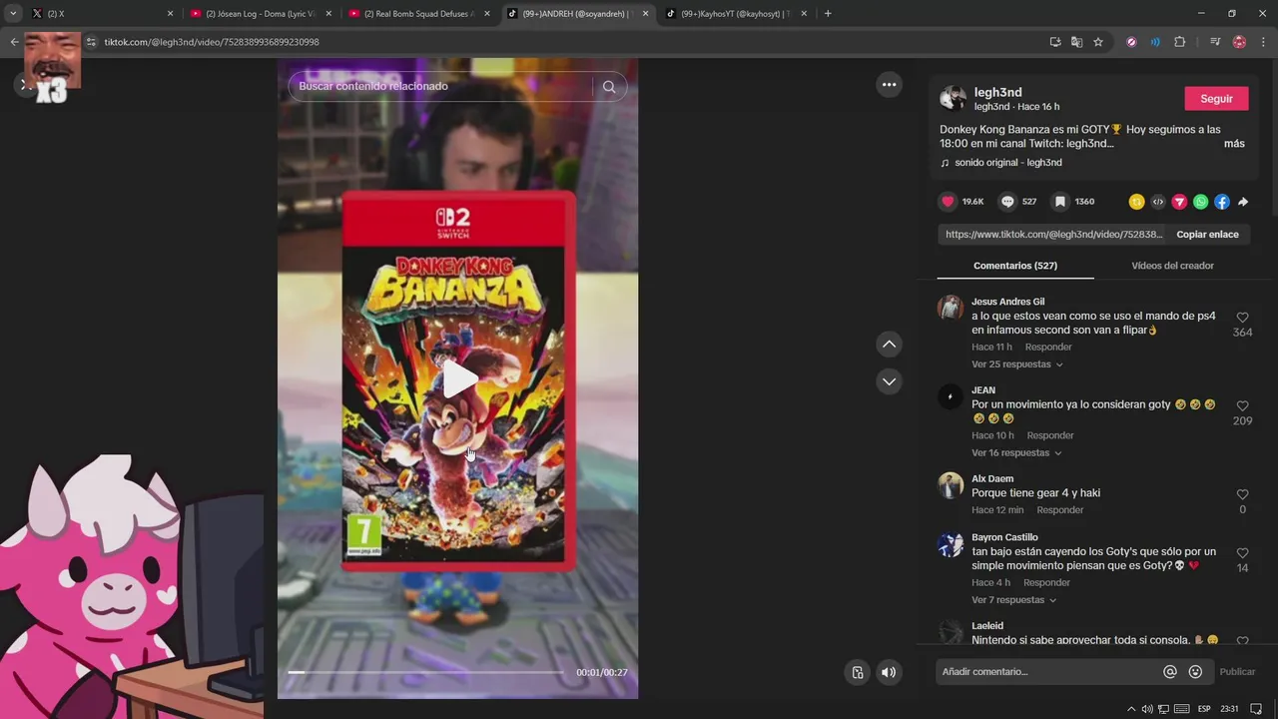This screenshot has height=719, width=1278.
Task: Switch to Jósean Log - Doma browser tab
Action: point(260,14)
